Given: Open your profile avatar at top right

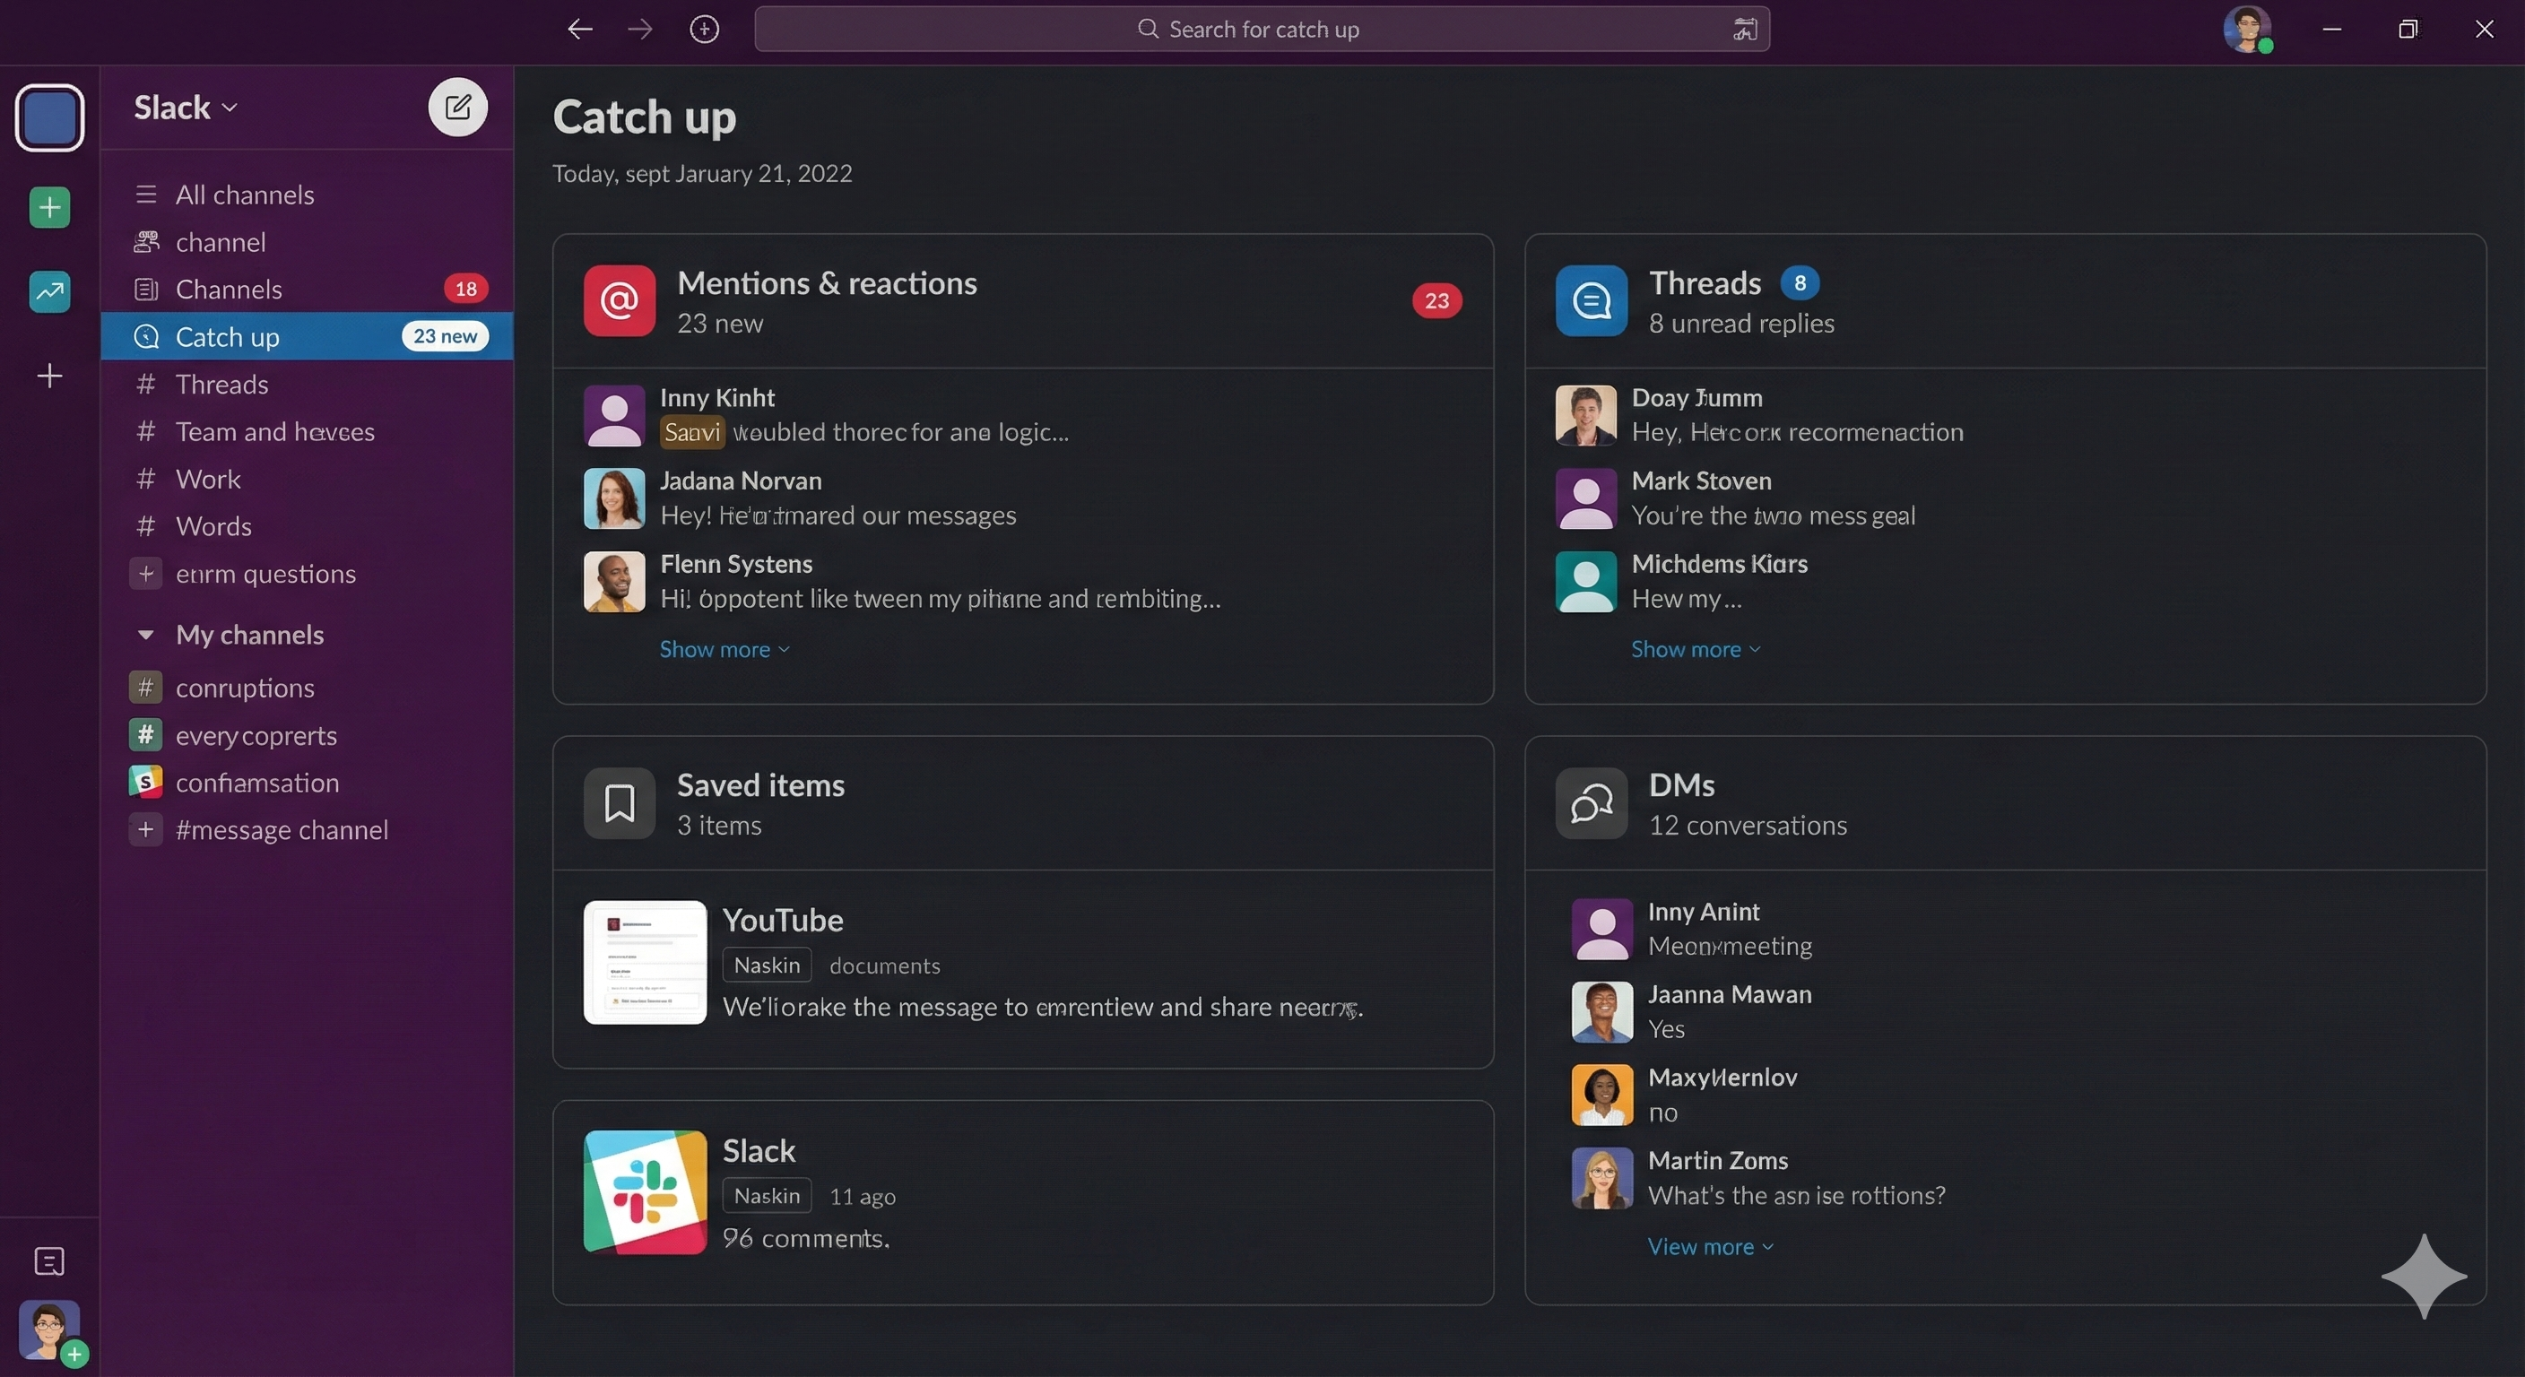Looking at the screenshot, I should pyautogui.click(x=2249, y=29).
